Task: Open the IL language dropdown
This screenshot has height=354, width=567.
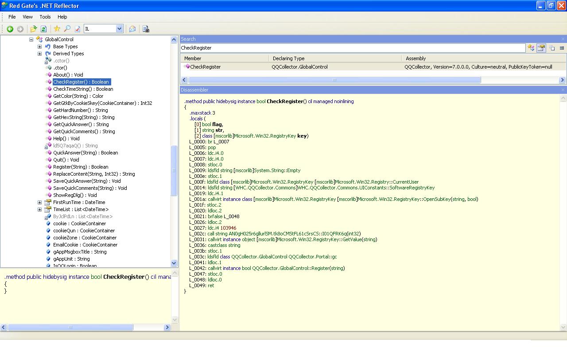Action: point(119,29)
